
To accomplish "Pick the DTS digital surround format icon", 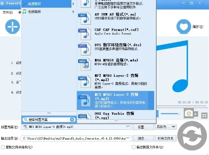I will (85, 49).
